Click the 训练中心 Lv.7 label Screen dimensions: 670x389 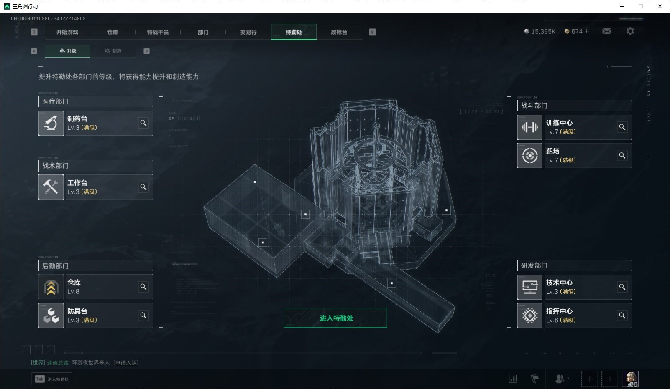561,132
